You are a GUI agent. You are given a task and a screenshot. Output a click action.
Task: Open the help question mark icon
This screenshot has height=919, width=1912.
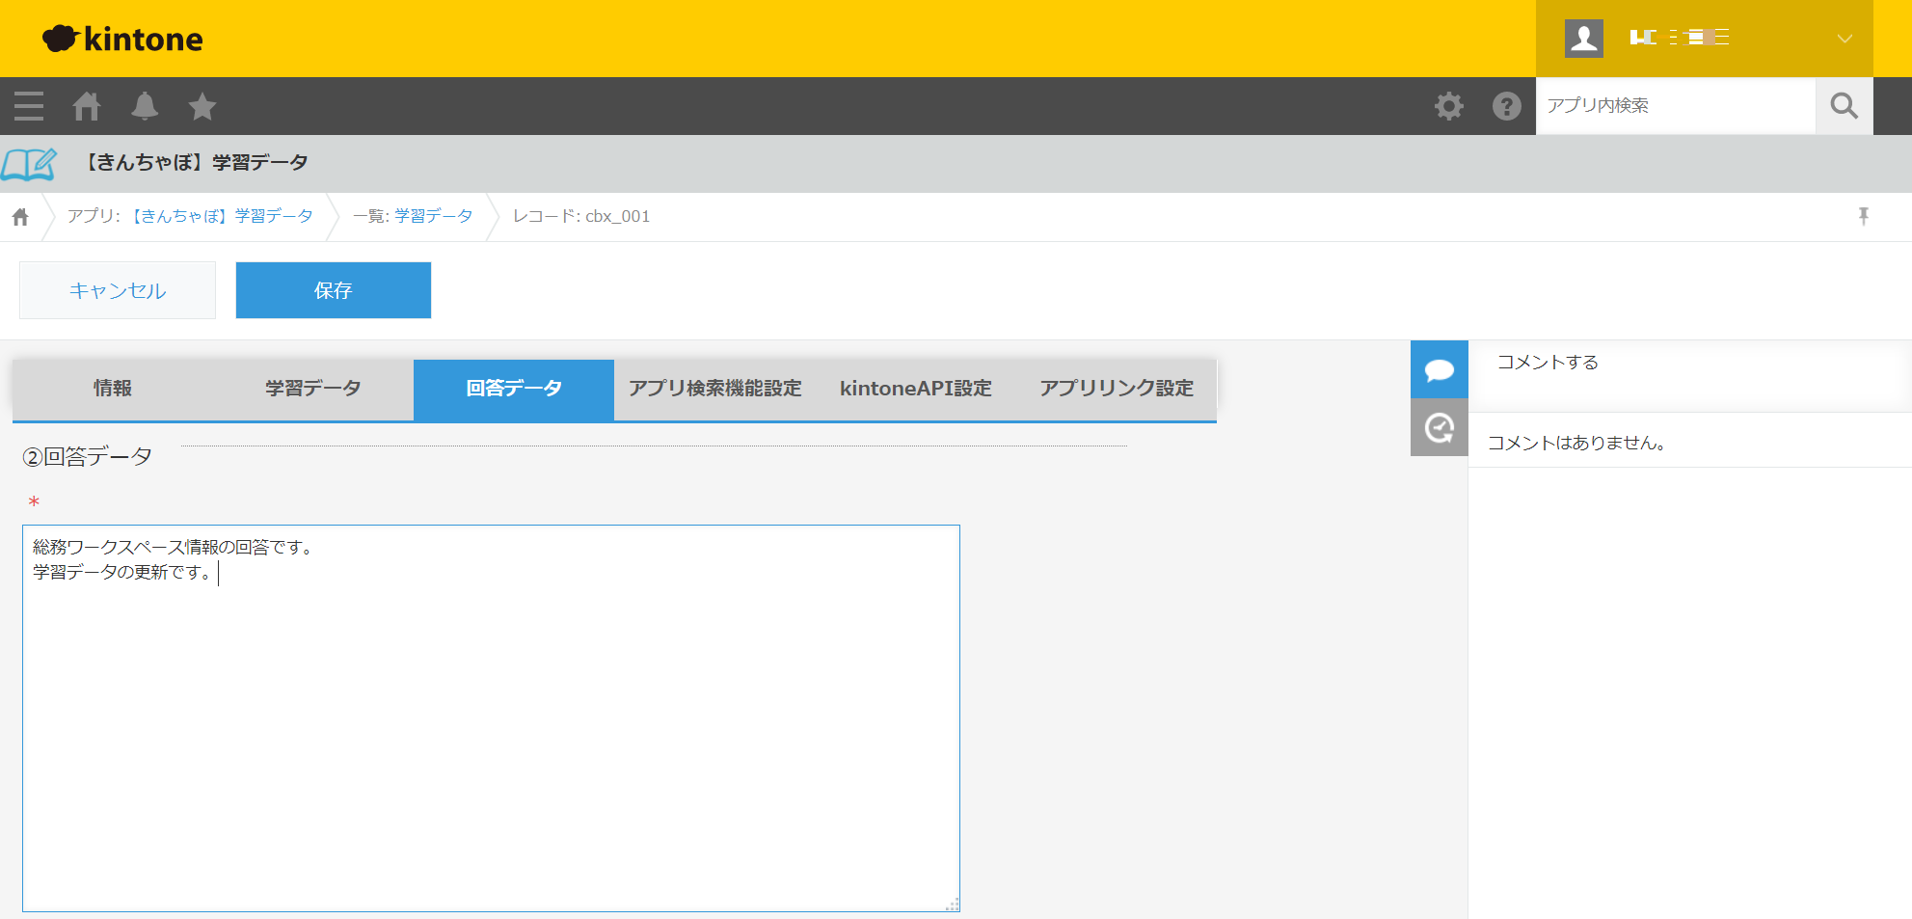click(1506, 106)
